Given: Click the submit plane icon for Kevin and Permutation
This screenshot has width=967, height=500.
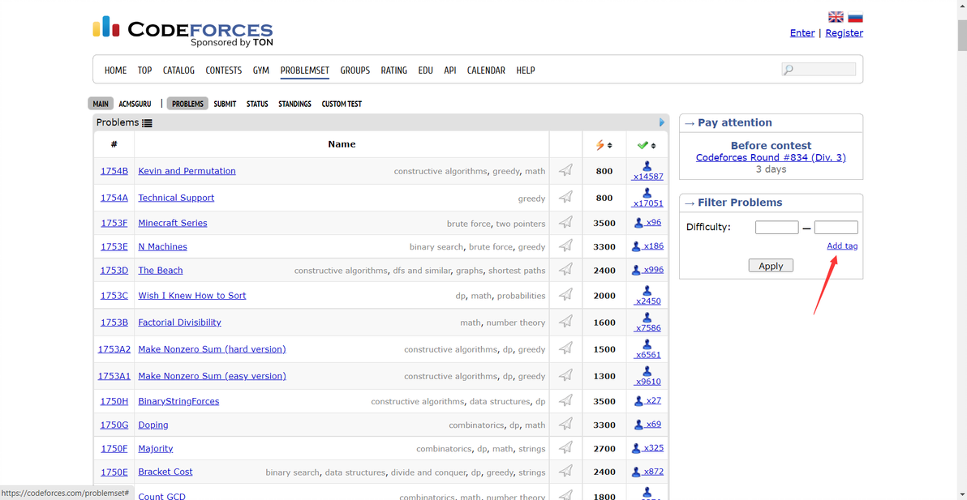Looking at the screenshot, I should tap(565, 170).
